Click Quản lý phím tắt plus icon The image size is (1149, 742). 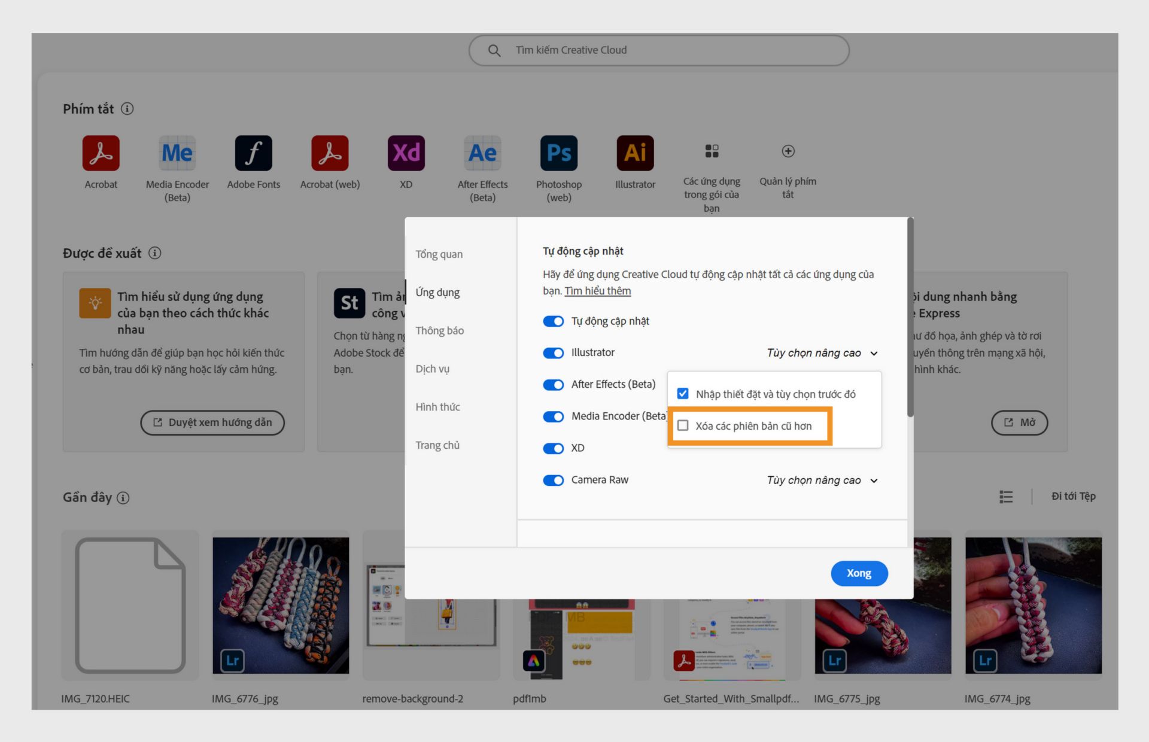[788, 151]
